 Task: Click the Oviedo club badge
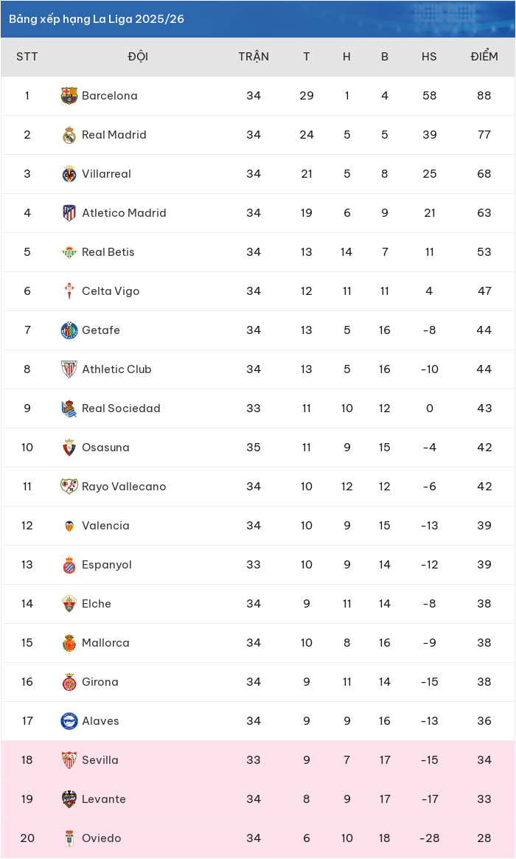point(69,838)
